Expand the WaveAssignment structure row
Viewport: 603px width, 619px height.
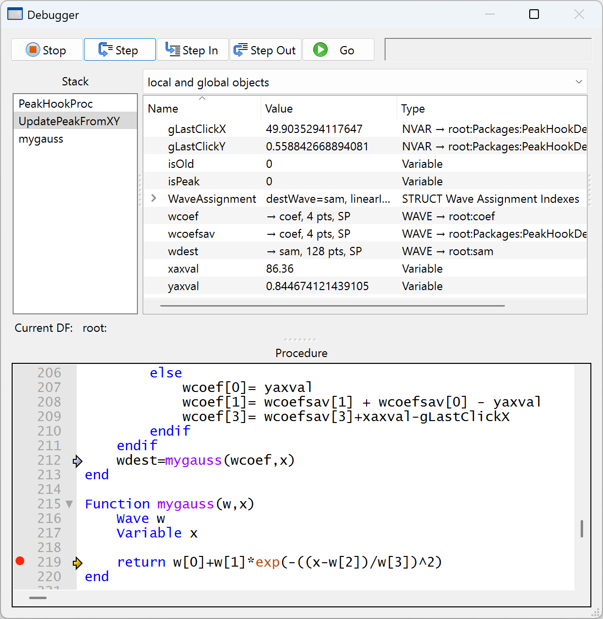pyautogui.click(x=154, y=198)
